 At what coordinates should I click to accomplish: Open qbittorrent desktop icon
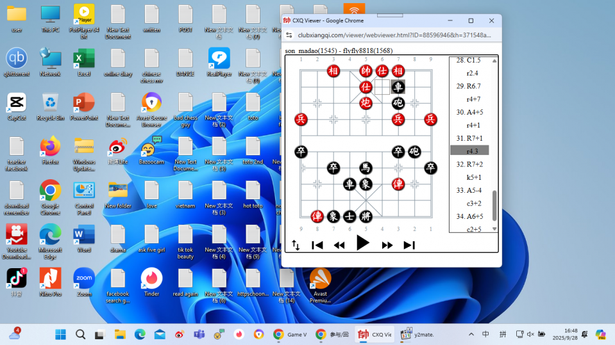pos(17,62)
